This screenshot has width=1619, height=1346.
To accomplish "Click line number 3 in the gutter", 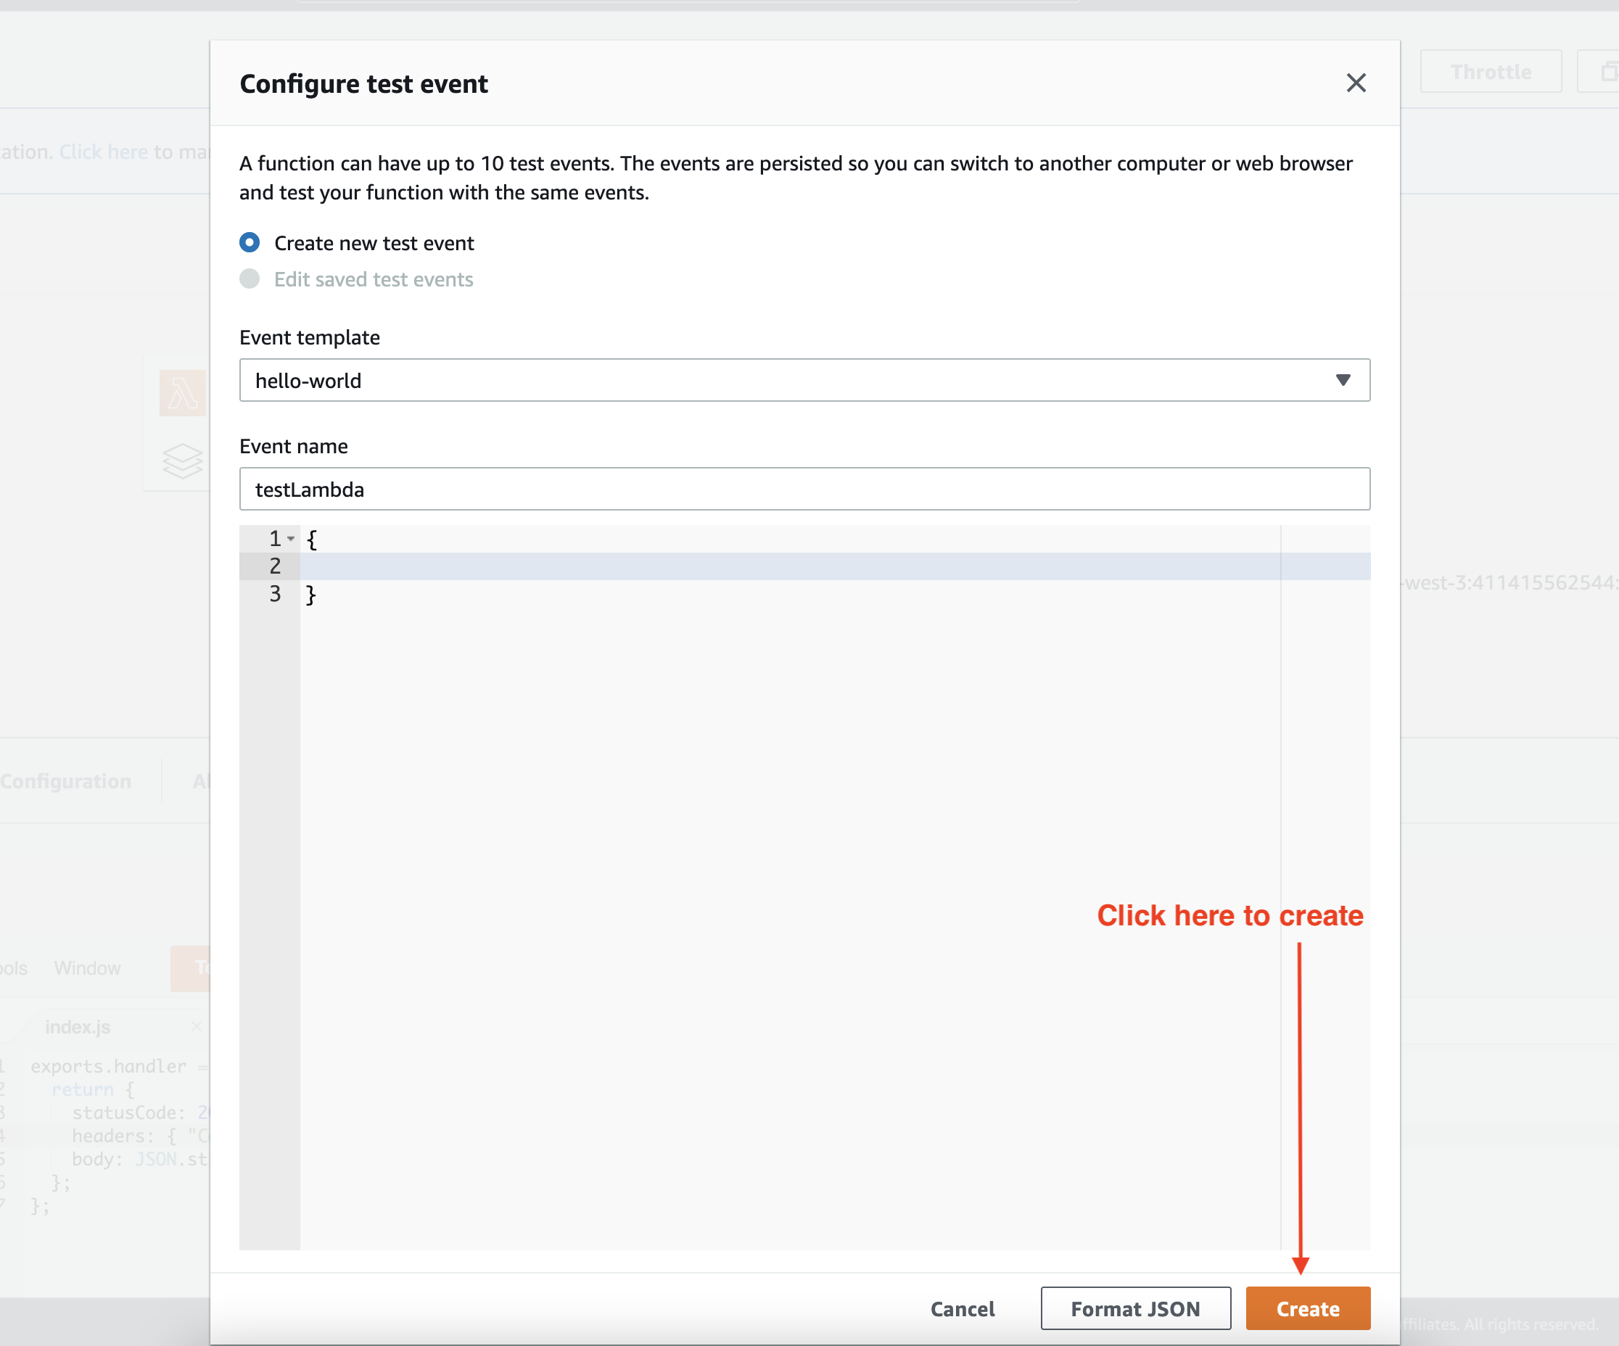I will [x=275, y=594].
